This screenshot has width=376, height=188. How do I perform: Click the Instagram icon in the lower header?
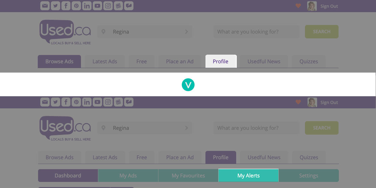[x=108, y=102]
